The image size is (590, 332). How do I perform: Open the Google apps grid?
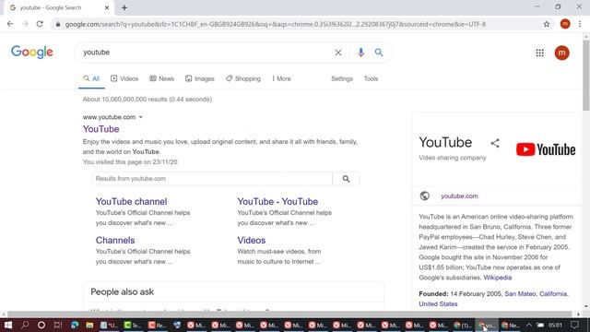(x=539, y=53)
